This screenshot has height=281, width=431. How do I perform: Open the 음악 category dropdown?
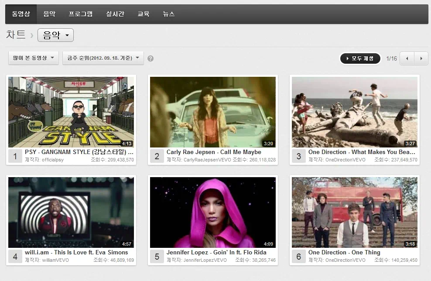tap(55, 35)
